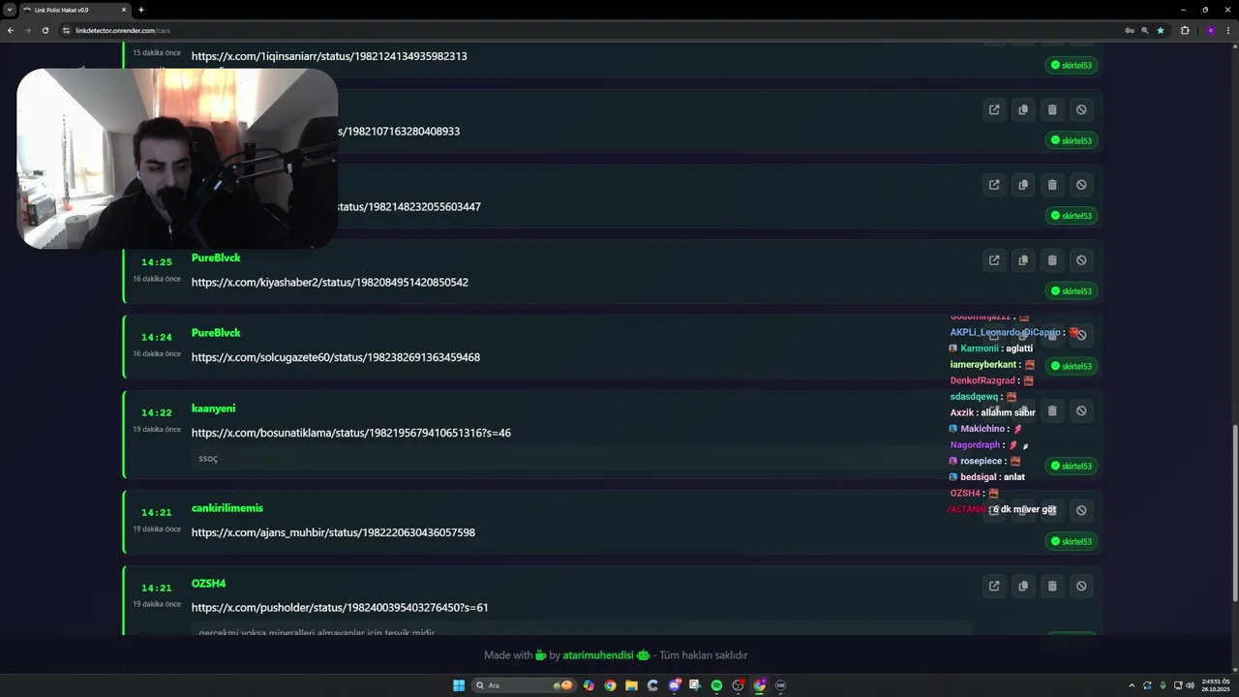Click skirtel53 badge on kiyashaber2 row

tap(1072, 291)
